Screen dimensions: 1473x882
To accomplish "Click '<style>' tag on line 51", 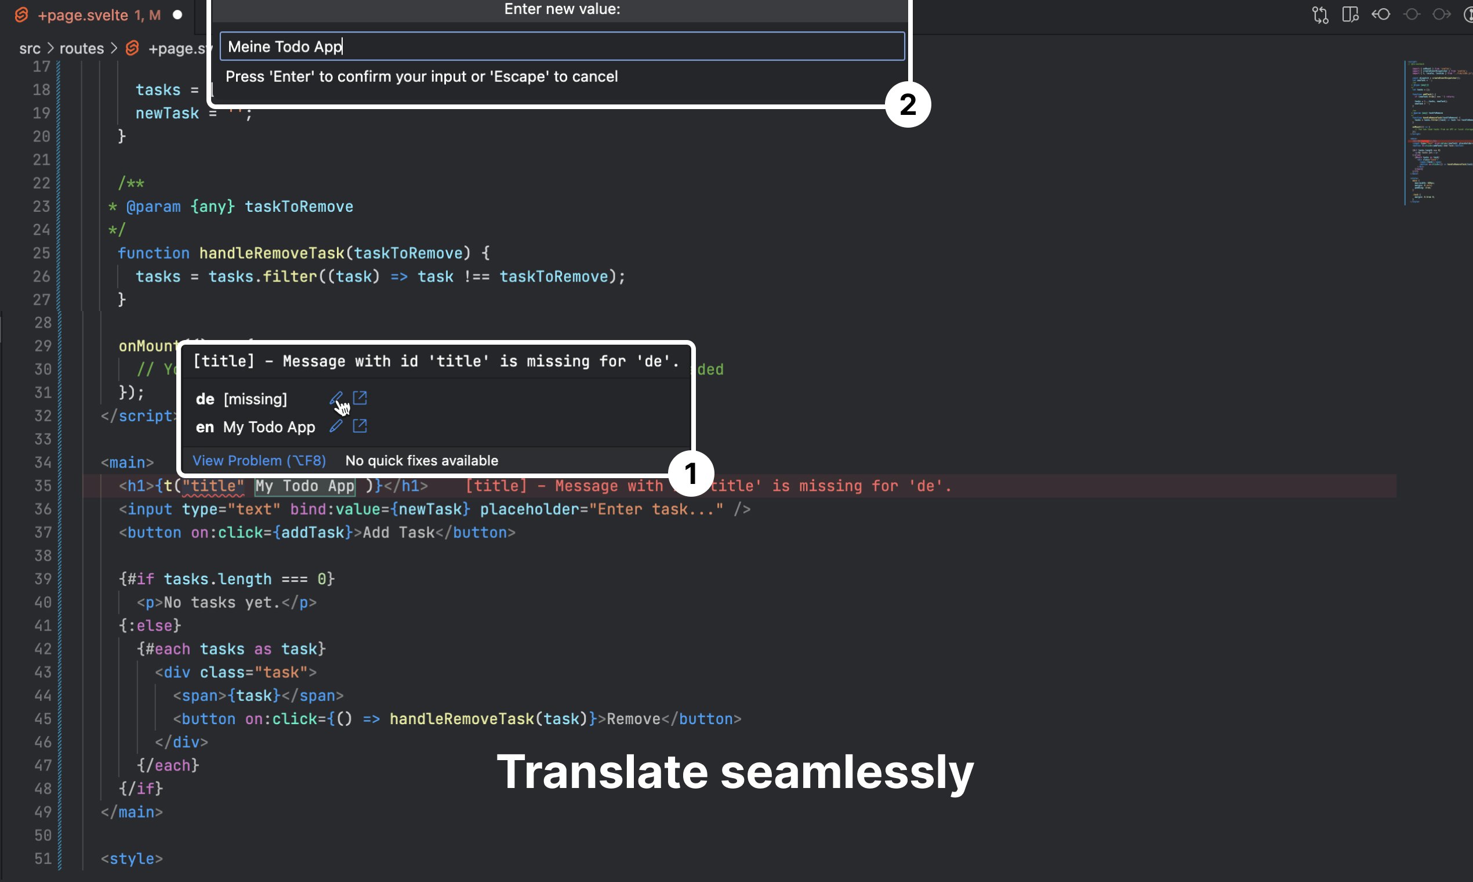I will 132,859.
